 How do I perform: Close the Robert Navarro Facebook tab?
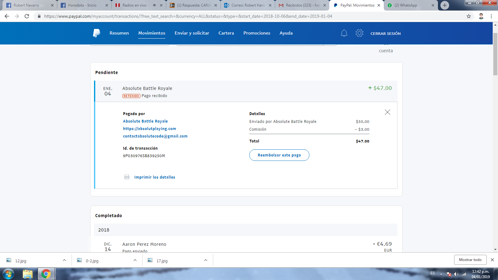52,5
